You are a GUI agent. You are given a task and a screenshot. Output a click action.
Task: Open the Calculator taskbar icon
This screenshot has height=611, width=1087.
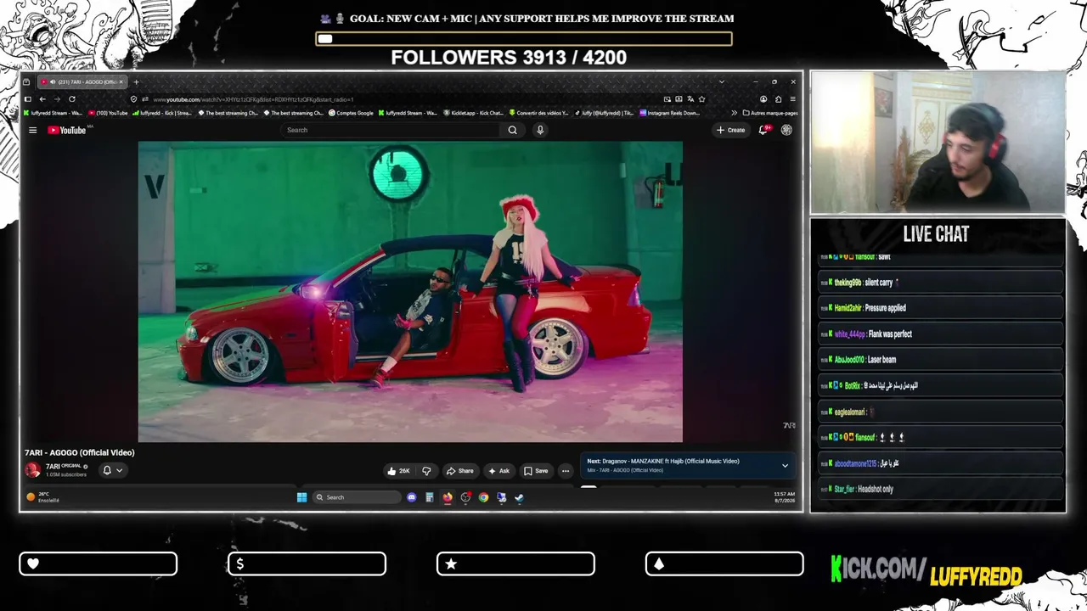coord(430,497)
